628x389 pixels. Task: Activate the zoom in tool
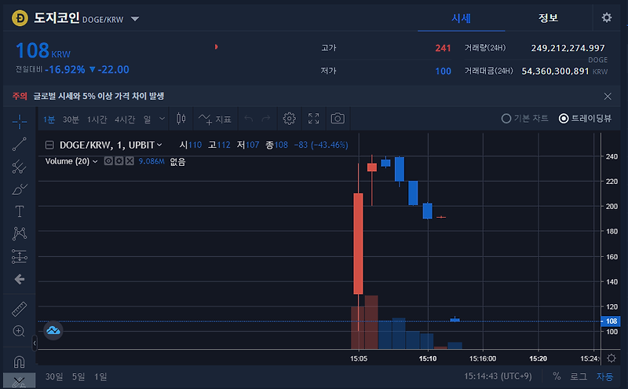pos(19,331)
